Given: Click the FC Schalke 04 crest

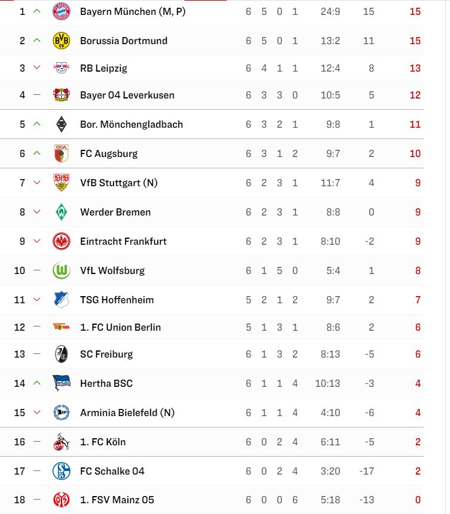Looking at the screenshot, I should [61, 471].
